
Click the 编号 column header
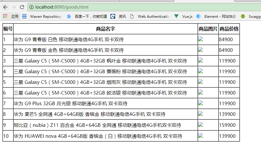click(x=8, y=29)
